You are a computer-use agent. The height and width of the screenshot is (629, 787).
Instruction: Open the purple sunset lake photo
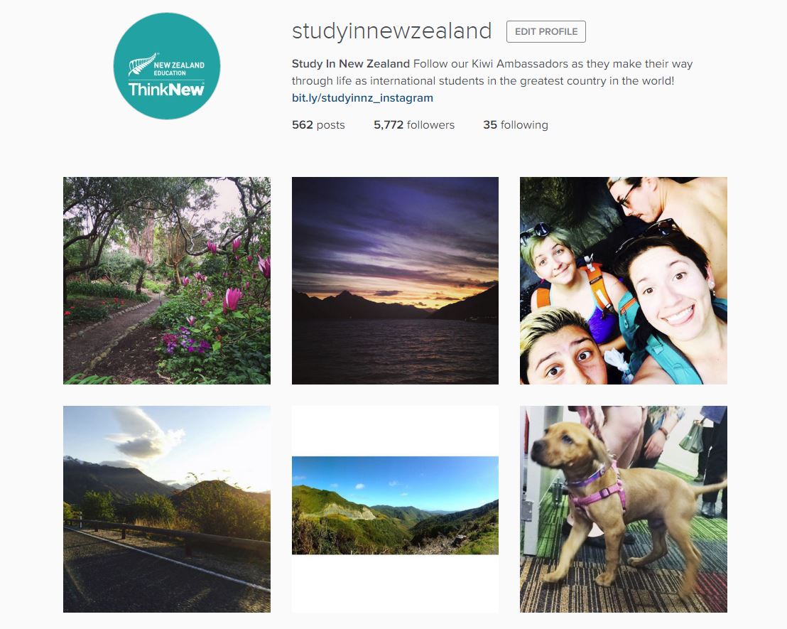(395, 280)
